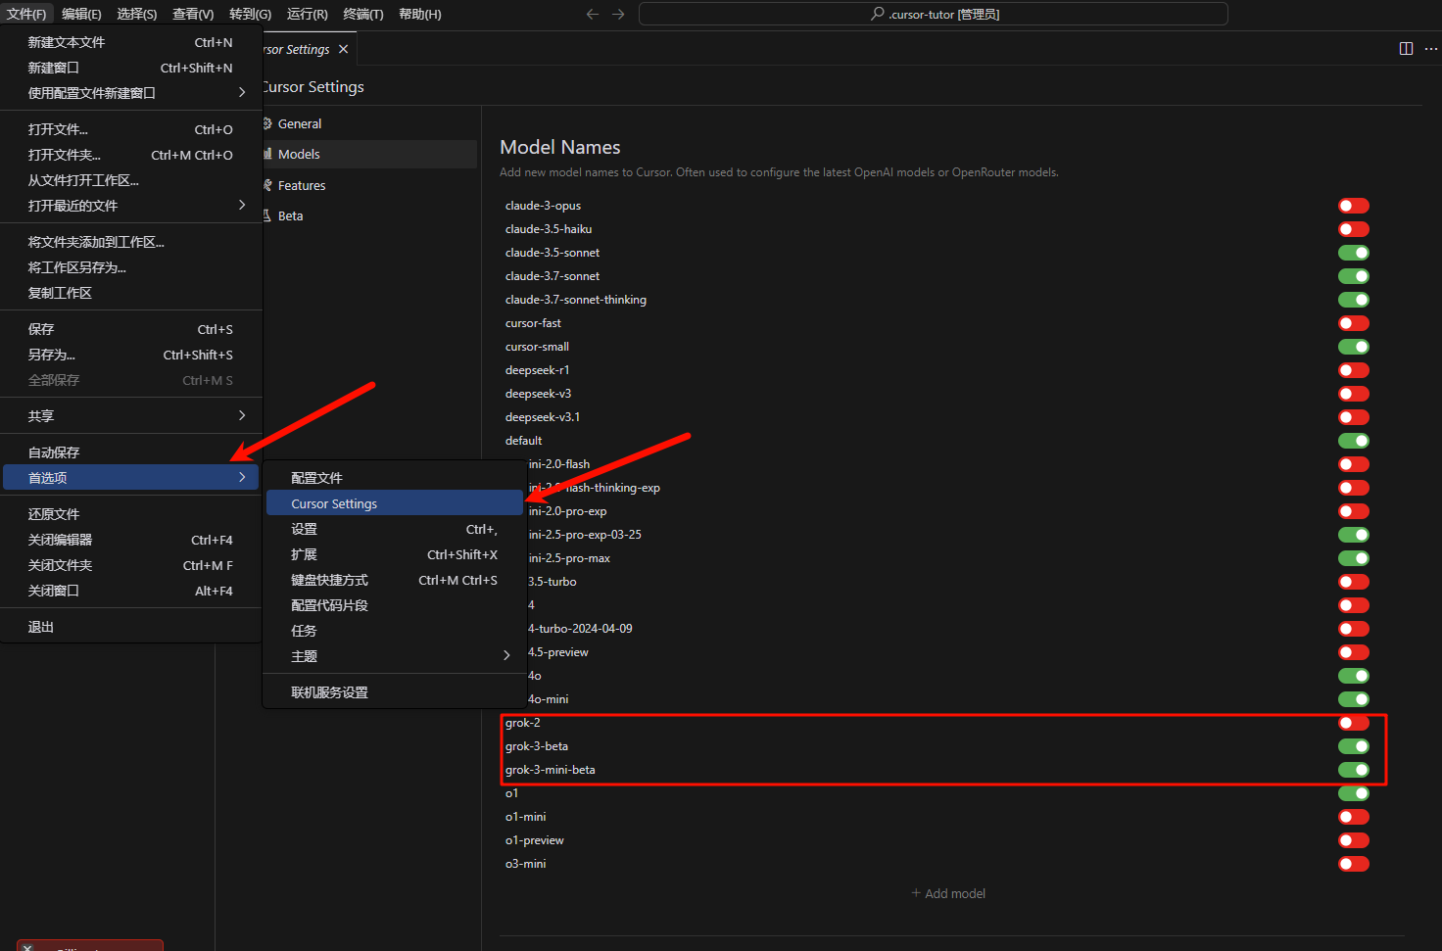Image resolution: width=1442 pixels, height=951 pixels.
Task: Disable the cursor-small model
Action: [x=1354, y=347]
